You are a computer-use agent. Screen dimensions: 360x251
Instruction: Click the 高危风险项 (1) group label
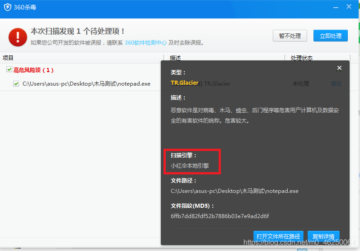click(33, 70)
